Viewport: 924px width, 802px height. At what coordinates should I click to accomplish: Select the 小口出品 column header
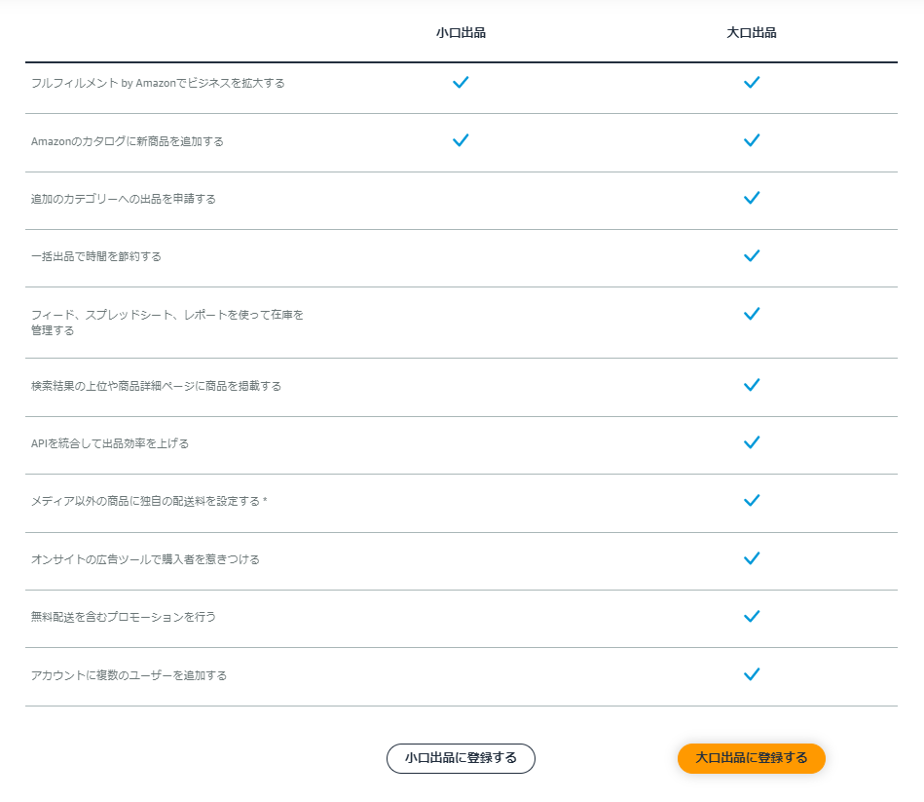pos(461,33)
